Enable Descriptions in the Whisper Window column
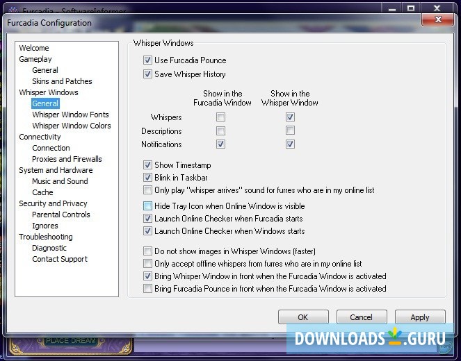Image resolution: width=461 pixels, height=361 pixels. [x=290, y=131]
